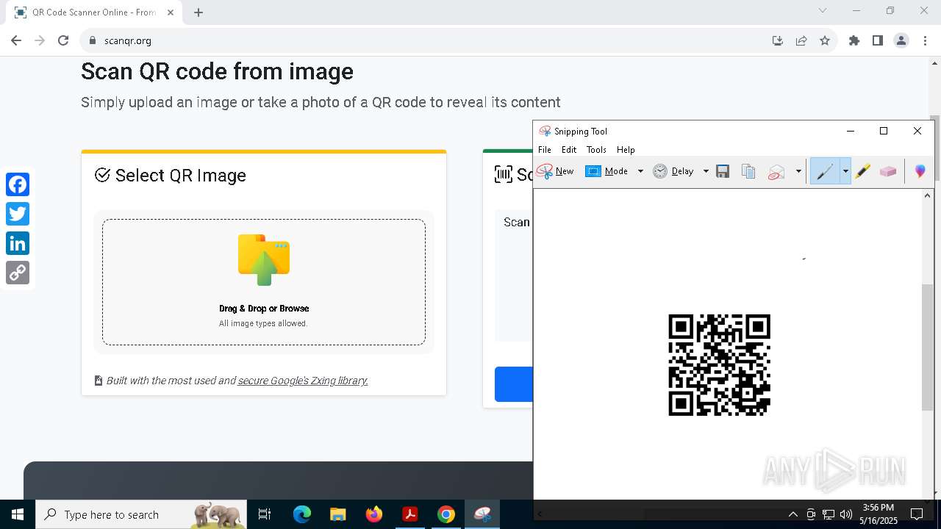Edit the snip with Paint 3D icon
This screenshot has width=941, height=529.
click(x=920, y=171)
